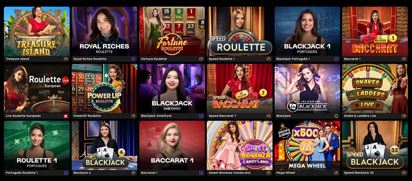Click provider icon on Treasure Island tile
The width and height of the screenshot is (412, 181).
[x=66, y=59]
